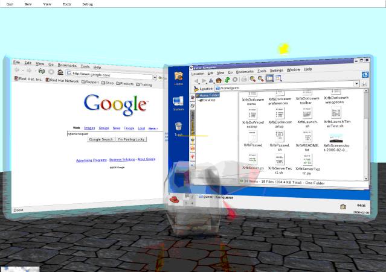Click the Stop icon in the Google browser
The image size is (386, 272).
(51, 72)
